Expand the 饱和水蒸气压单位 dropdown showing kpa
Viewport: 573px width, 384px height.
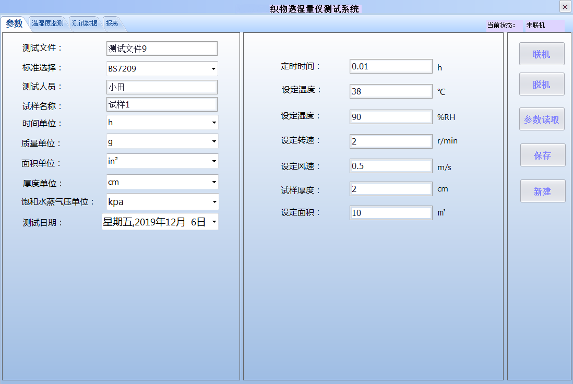click(x=161, y=202)
